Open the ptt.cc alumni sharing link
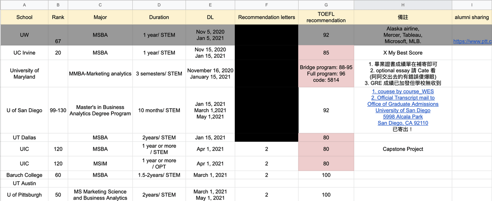Viewport: 492px width, 201px height. coord(472,41)
